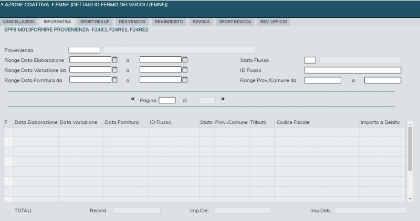Click the ID Flusso text field

(x=352, y=70)
